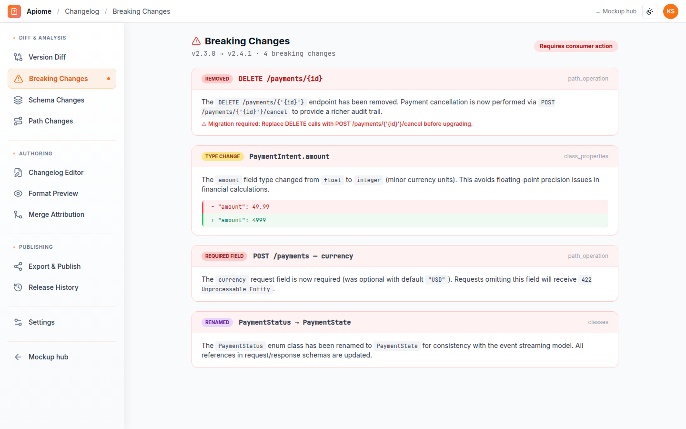The image size is (686, 429).
Task: Click class_properties label
Action: pos(586,156)
